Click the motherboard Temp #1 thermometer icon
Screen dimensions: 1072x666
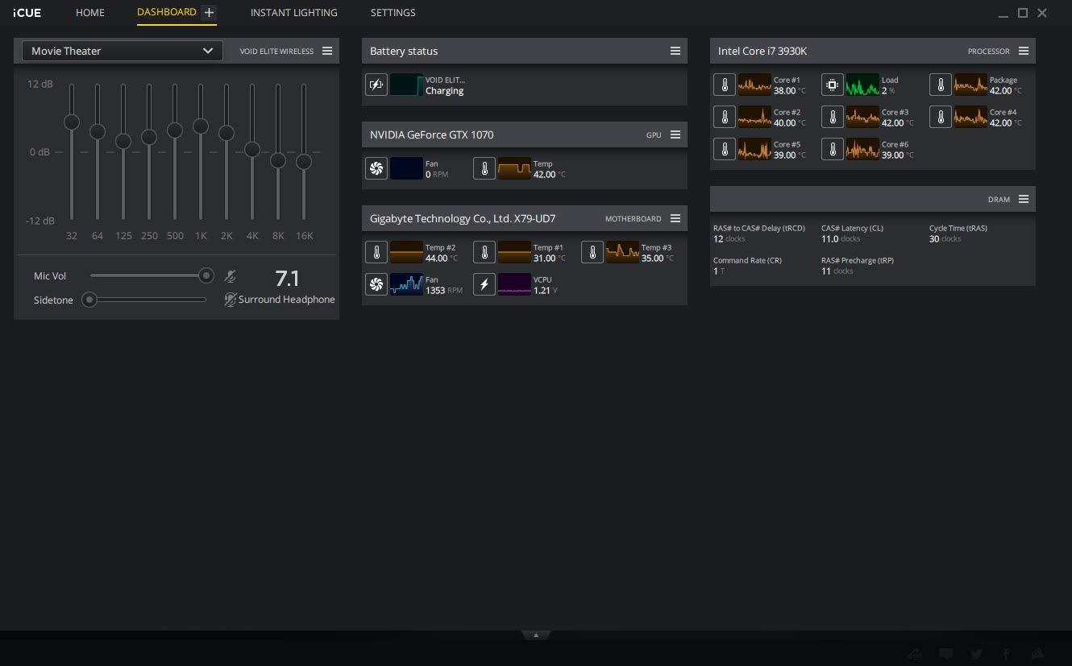tap(484, 252)
